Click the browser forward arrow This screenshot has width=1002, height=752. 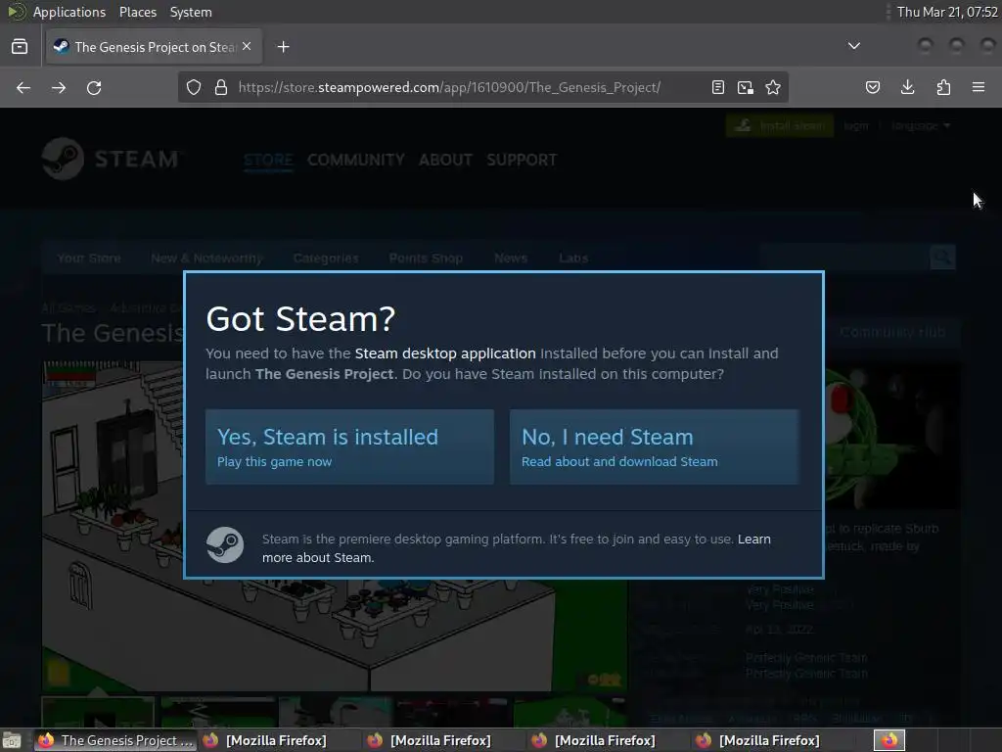59,87
